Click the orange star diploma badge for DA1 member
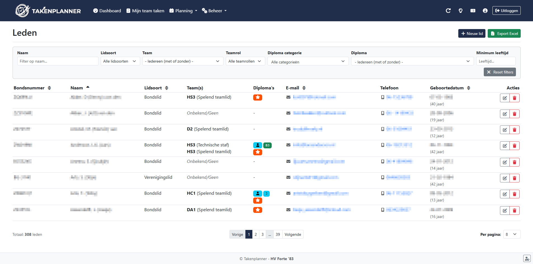533x264 pixels. pyautogui.click(x=257, y=210)
